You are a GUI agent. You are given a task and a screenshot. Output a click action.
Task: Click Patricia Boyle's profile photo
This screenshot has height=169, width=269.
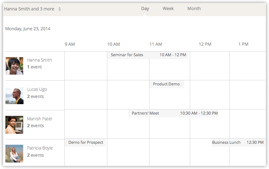14,154
